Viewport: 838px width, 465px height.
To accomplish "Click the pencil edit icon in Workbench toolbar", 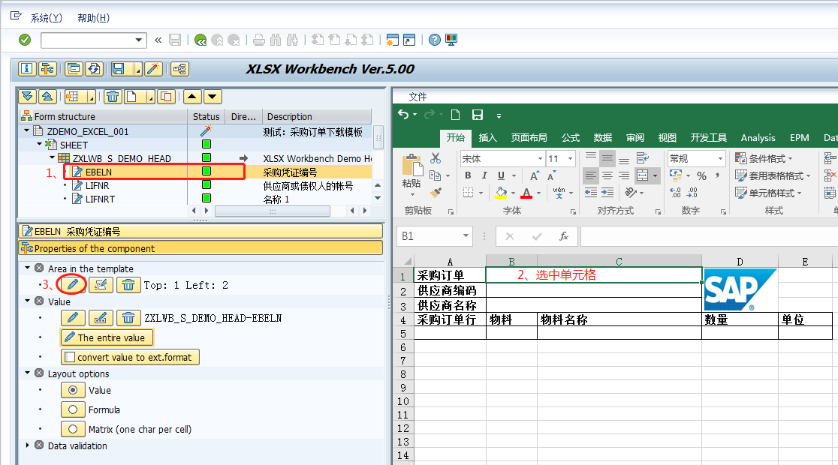I will coord(153,69).
